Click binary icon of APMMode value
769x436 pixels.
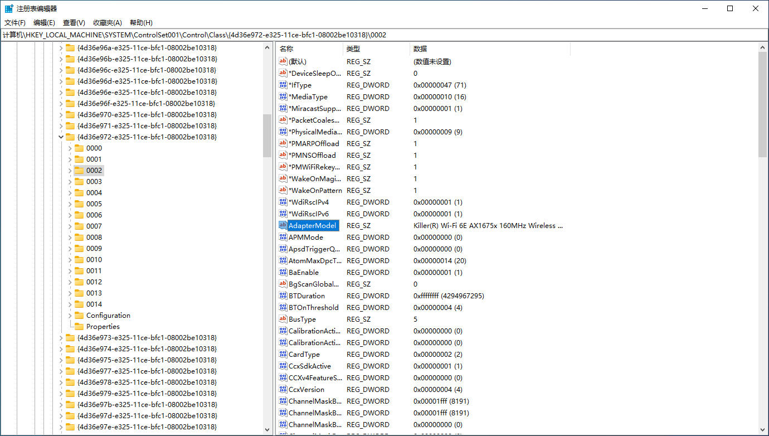pos(283,237)
